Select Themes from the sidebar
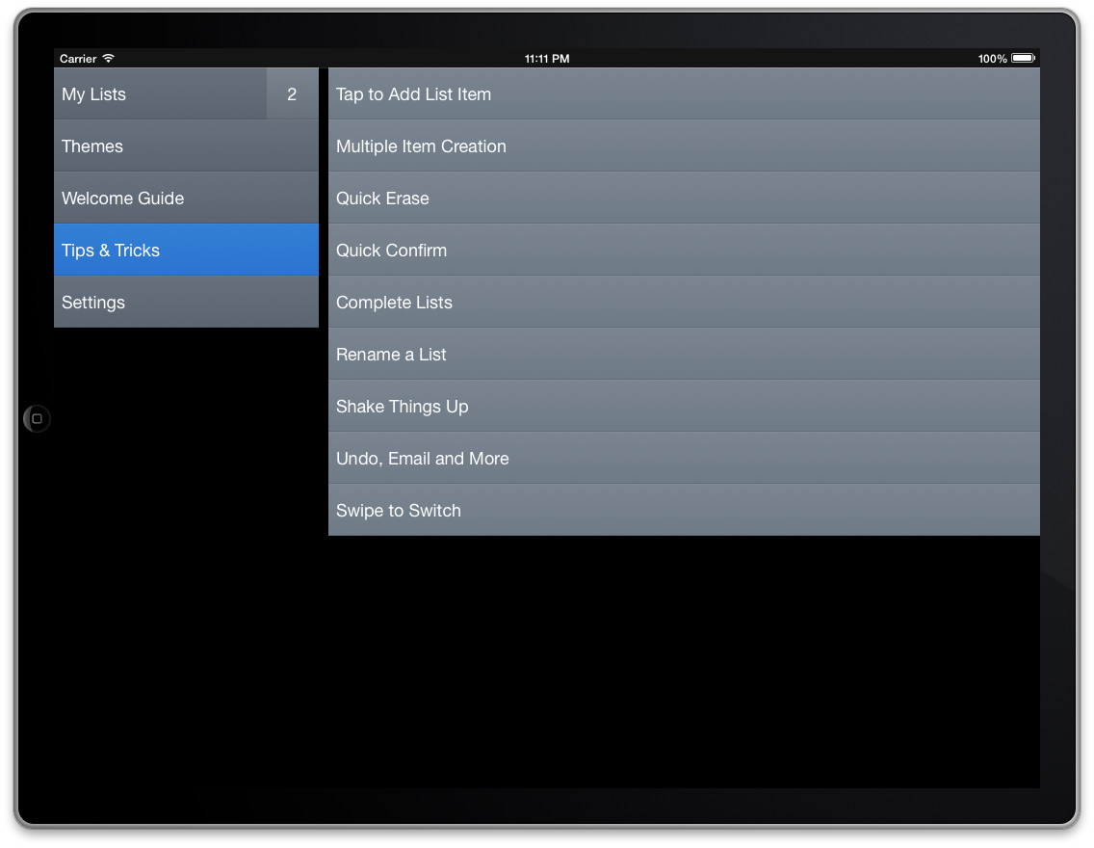The height and width of the screenshot is (848, 1094). tap(186, 146)
